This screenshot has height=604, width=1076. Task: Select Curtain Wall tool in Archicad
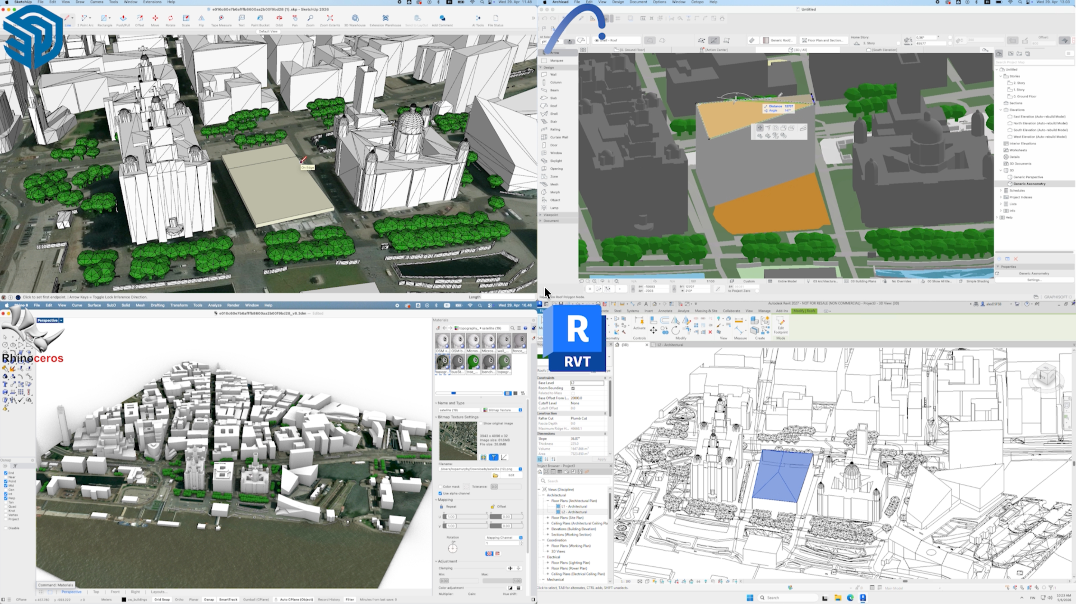coord(558,137)
